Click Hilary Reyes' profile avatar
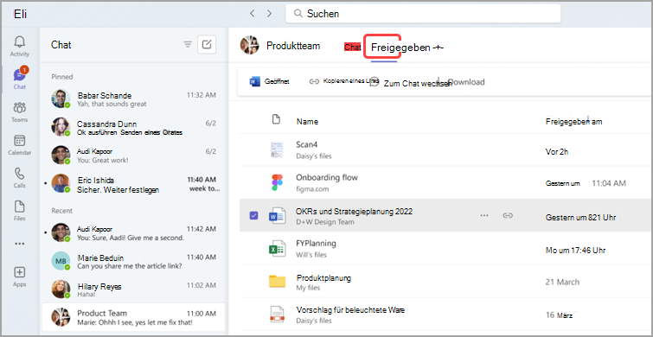 coord(61,289)
